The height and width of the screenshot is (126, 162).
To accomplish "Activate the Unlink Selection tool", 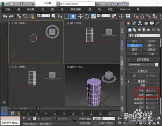I will click(x=26, y=16).
